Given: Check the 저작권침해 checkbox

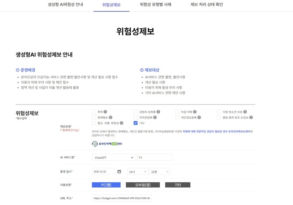Looking at the screenshot, I should [136, 117].
